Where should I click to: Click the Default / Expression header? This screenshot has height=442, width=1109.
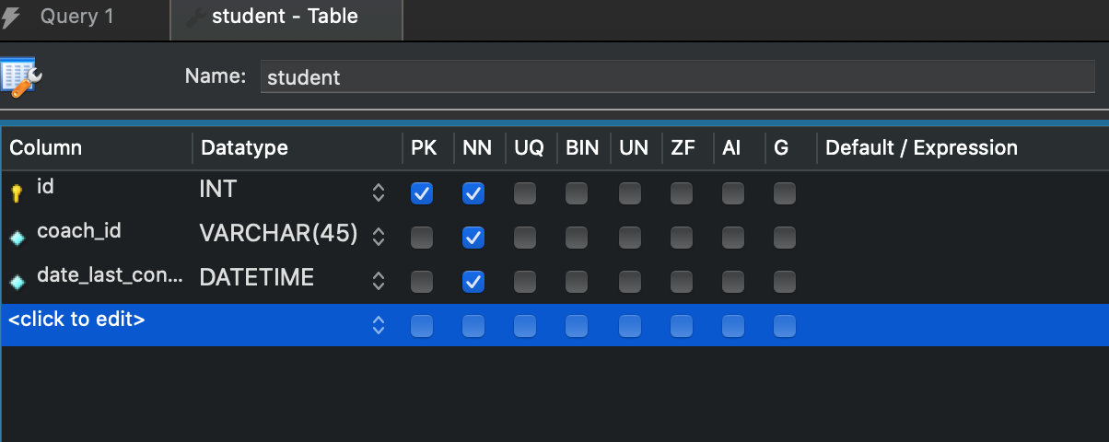(x=921, y=148)
